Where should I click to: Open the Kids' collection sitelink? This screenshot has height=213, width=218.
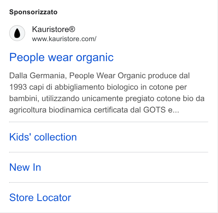[43, 137]
